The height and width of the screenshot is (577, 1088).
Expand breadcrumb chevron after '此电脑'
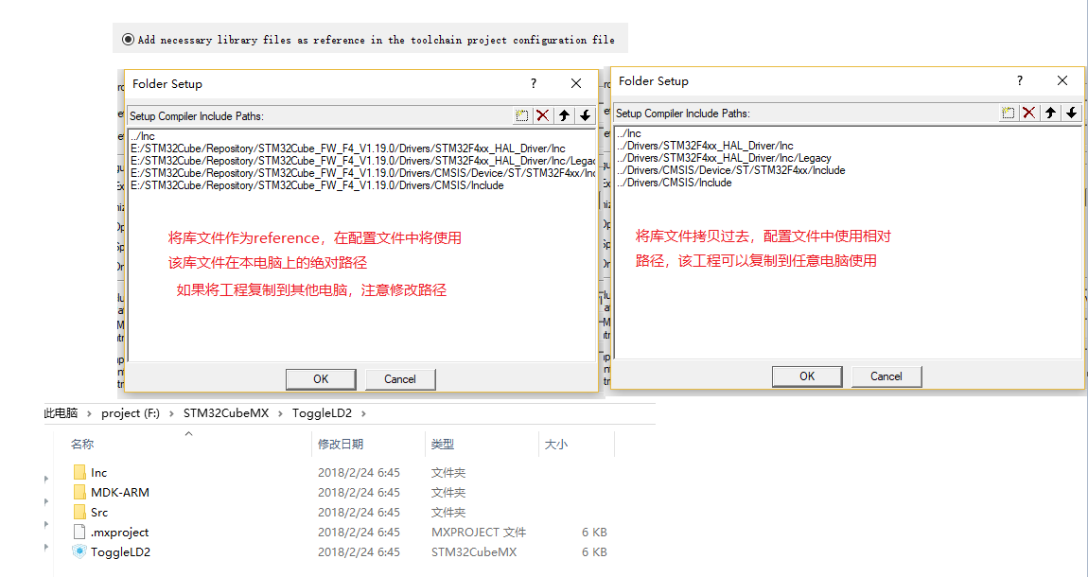(90, 414)
